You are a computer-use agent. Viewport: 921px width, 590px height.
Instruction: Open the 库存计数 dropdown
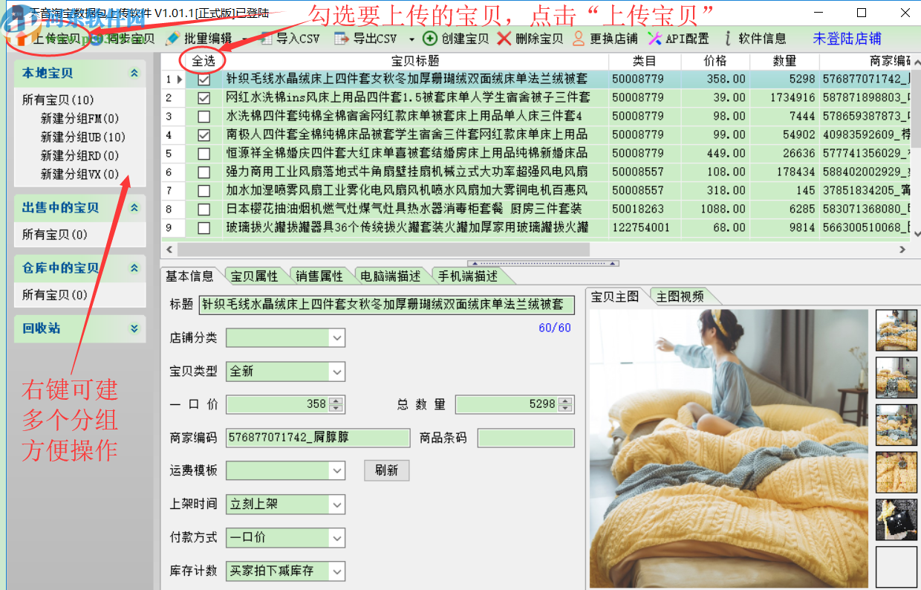[x=337, y=571]
